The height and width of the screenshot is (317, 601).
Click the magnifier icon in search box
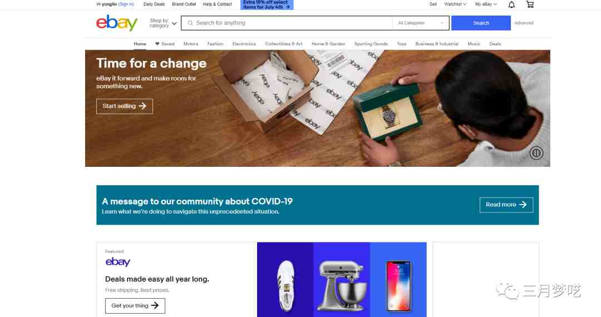tap(190, 23)
